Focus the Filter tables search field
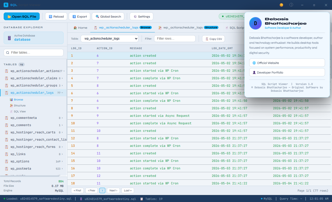 [34, 53]
